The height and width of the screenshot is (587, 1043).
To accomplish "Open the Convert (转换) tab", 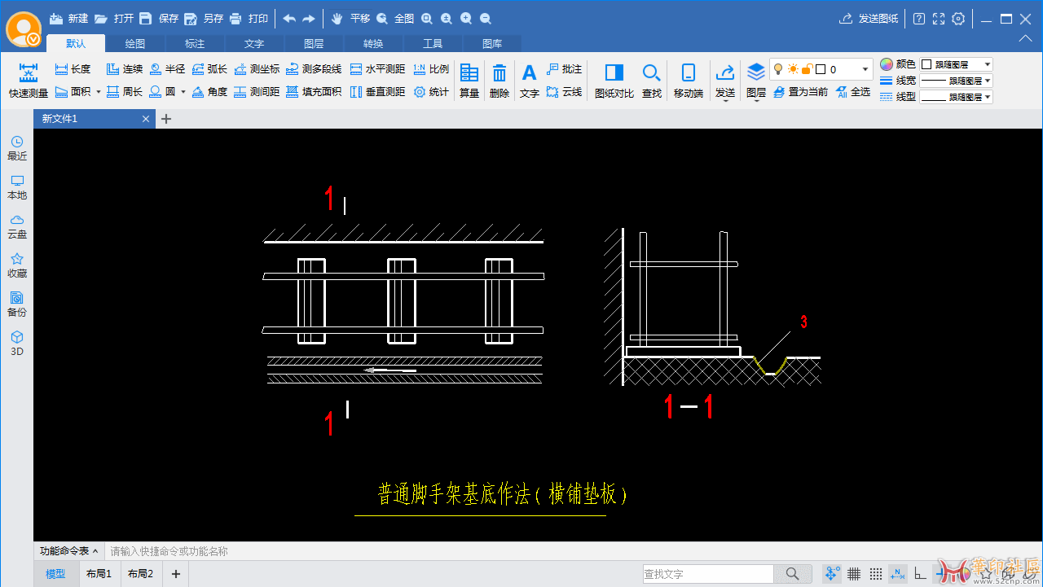I will [373, 44].
